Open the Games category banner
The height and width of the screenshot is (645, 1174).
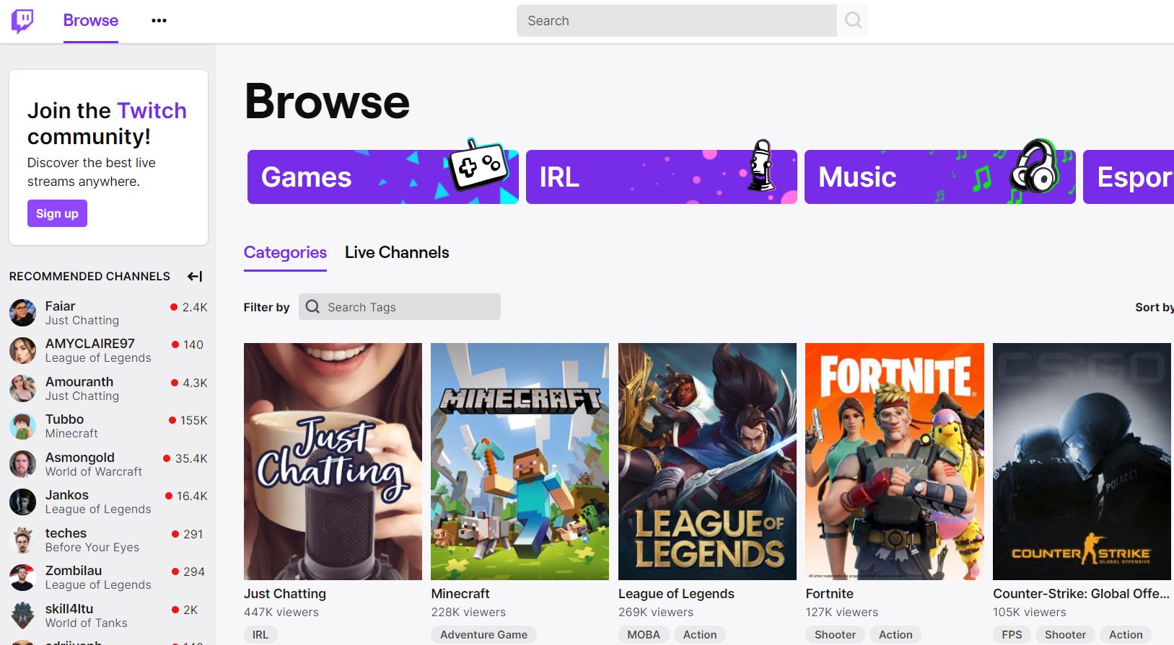click(383, 177)
